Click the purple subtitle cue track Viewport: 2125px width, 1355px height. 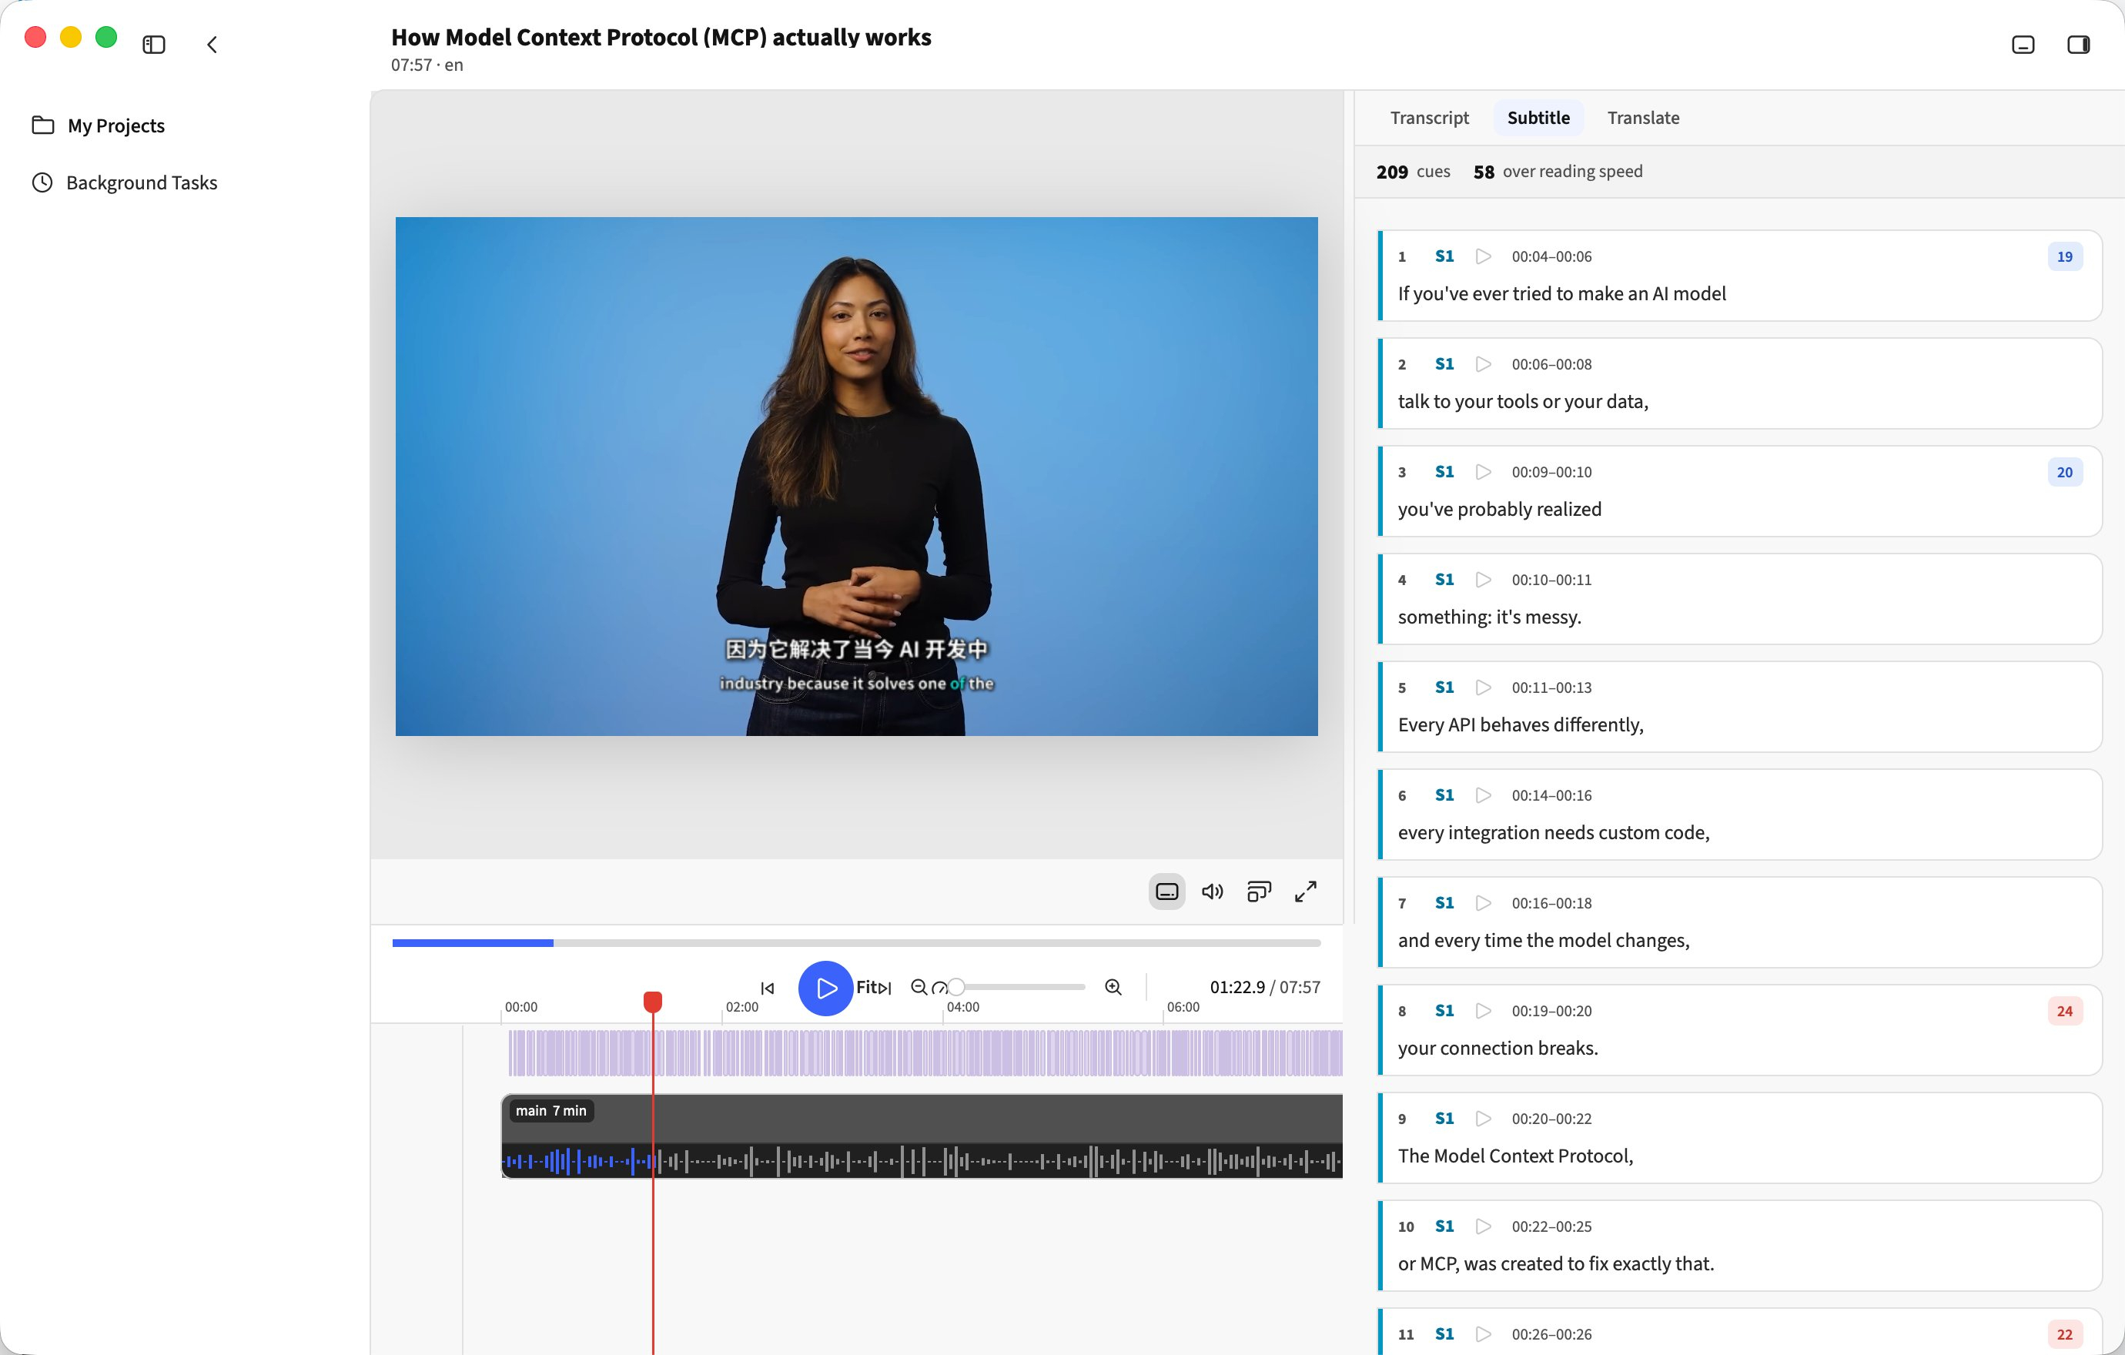coord(925,1052)
